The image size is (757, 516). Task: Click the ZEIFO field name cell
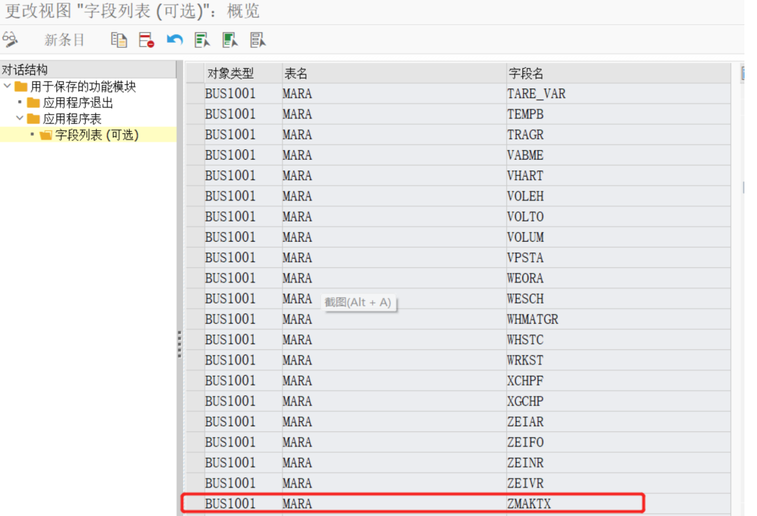coord(618,442)
